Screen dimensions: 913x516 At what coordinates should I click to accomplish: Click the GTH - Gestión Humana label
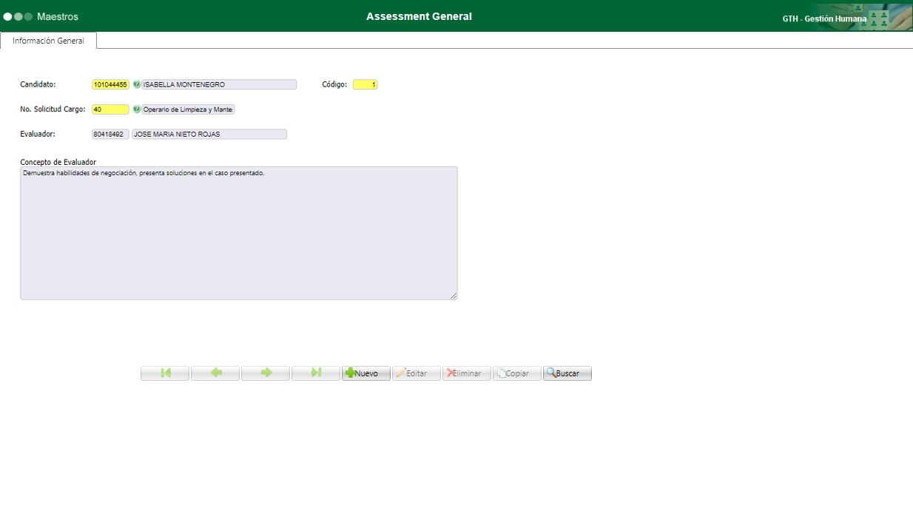pyautogui.click(x=824, y=18)
